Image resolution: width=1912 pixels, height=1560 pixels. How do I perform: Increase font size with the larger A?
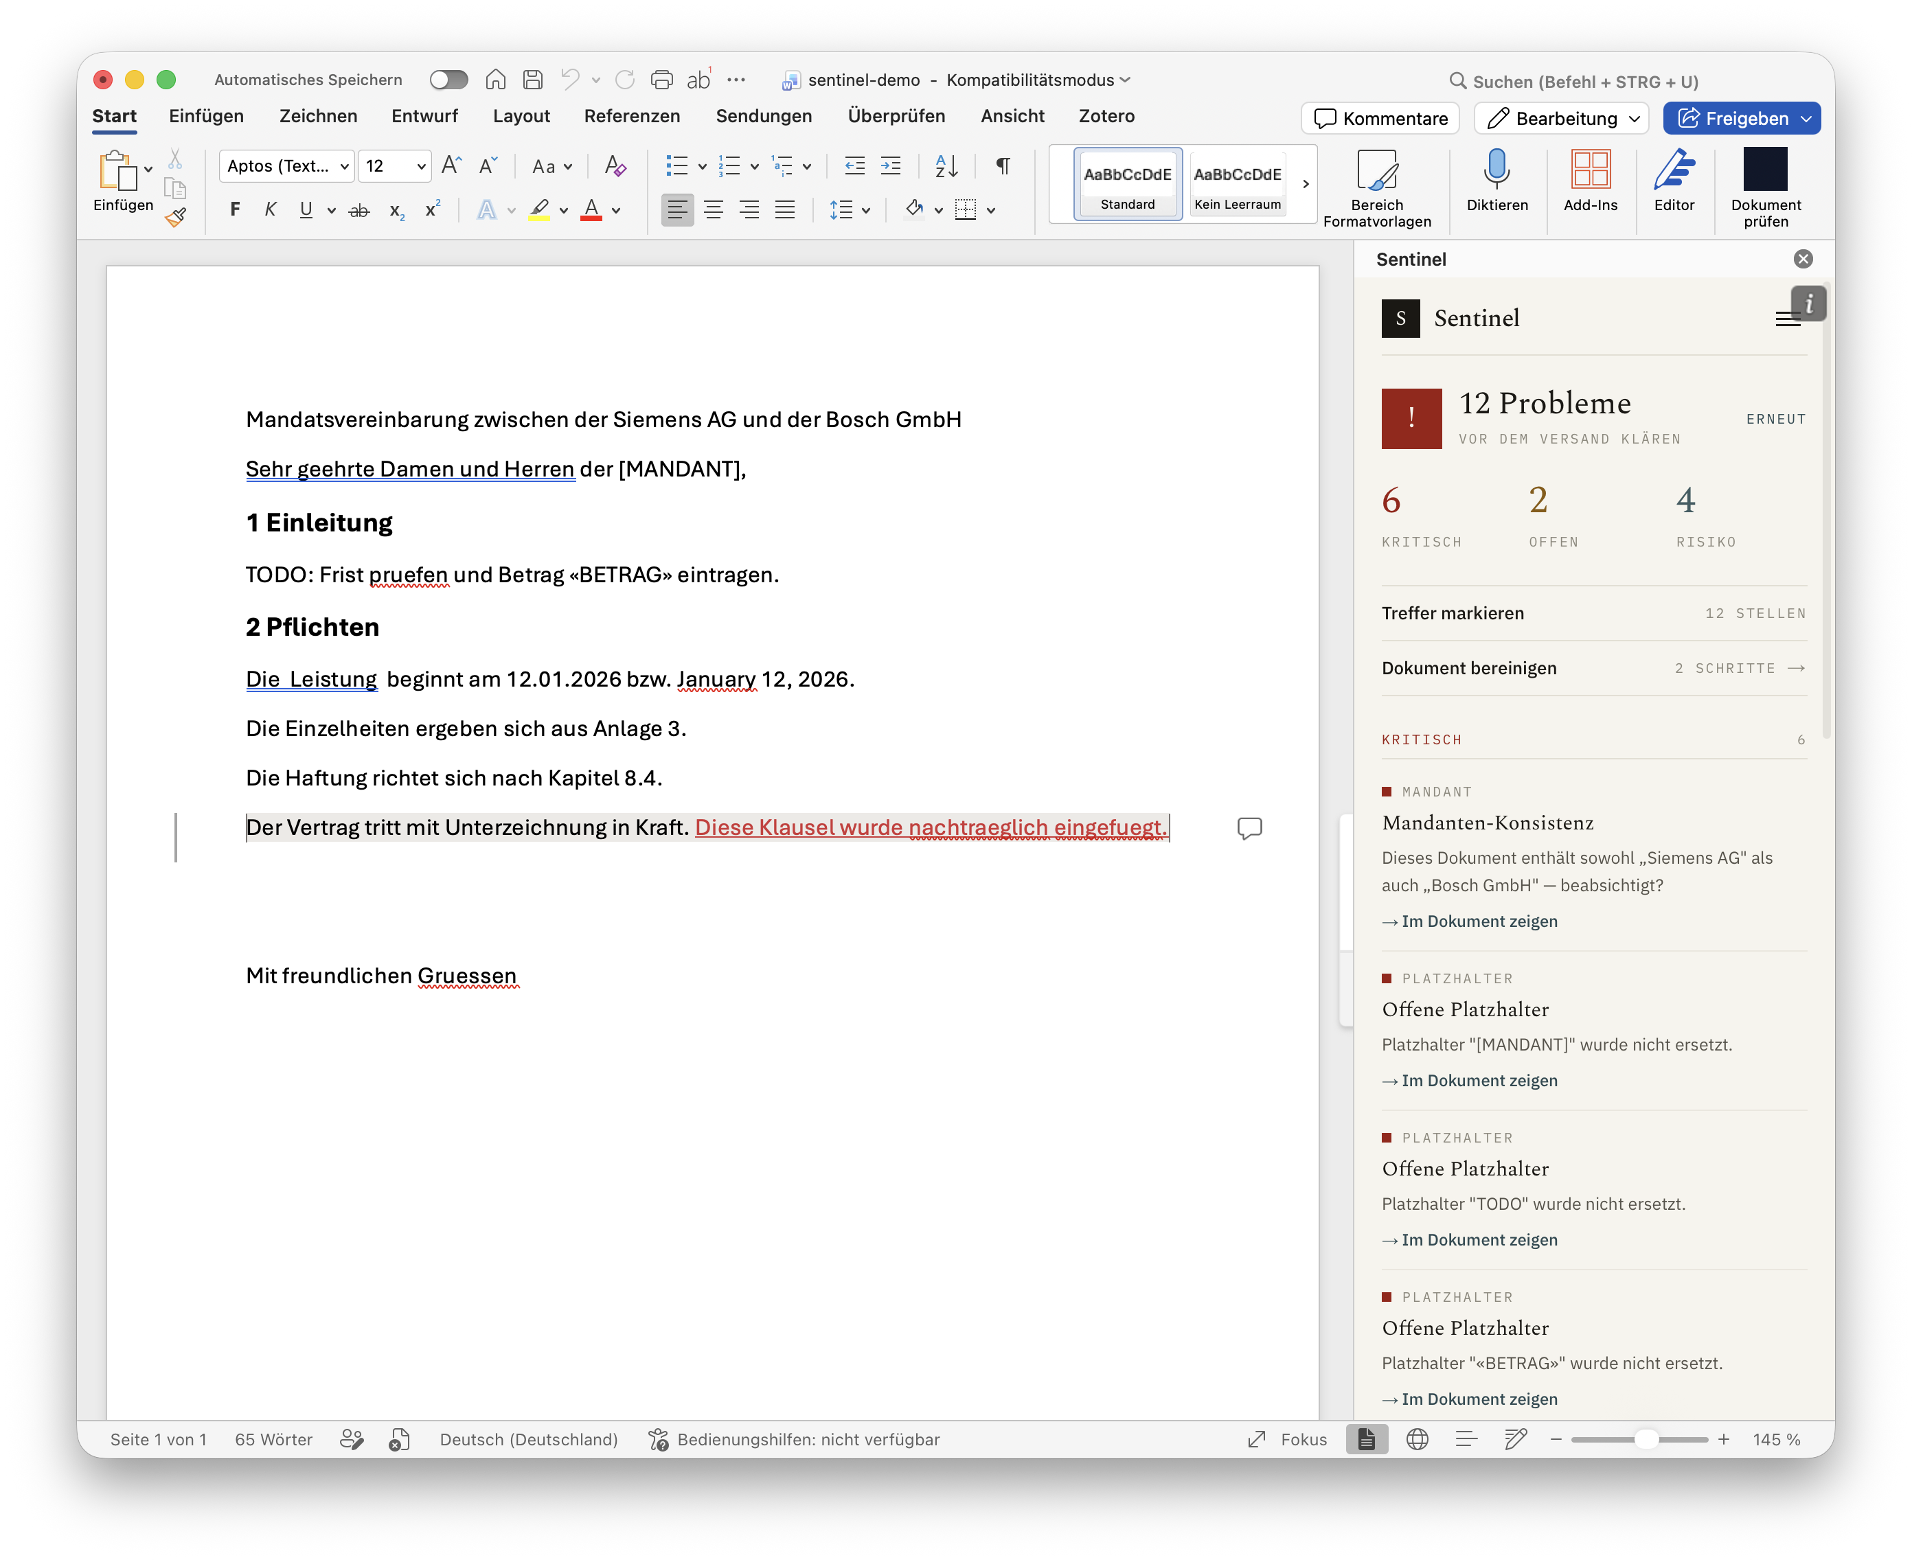(x=451, y=165)
